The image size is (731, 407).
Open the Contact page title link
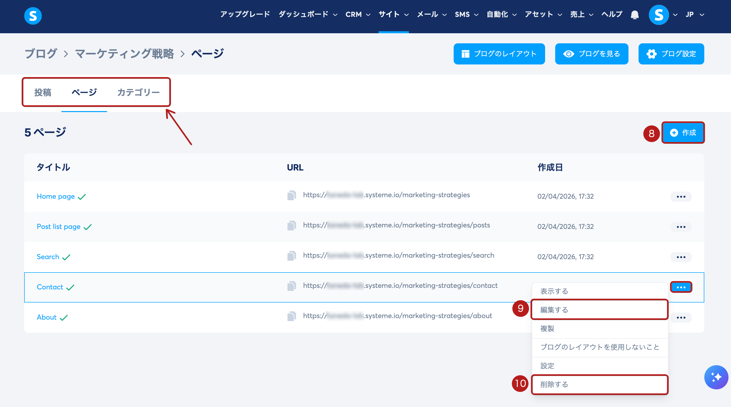coord(50,287)
